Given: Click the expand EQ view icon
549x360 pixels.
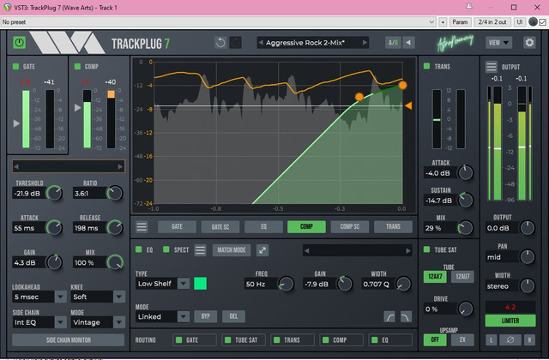Looking at the screenshot, I should pos(262,250).
